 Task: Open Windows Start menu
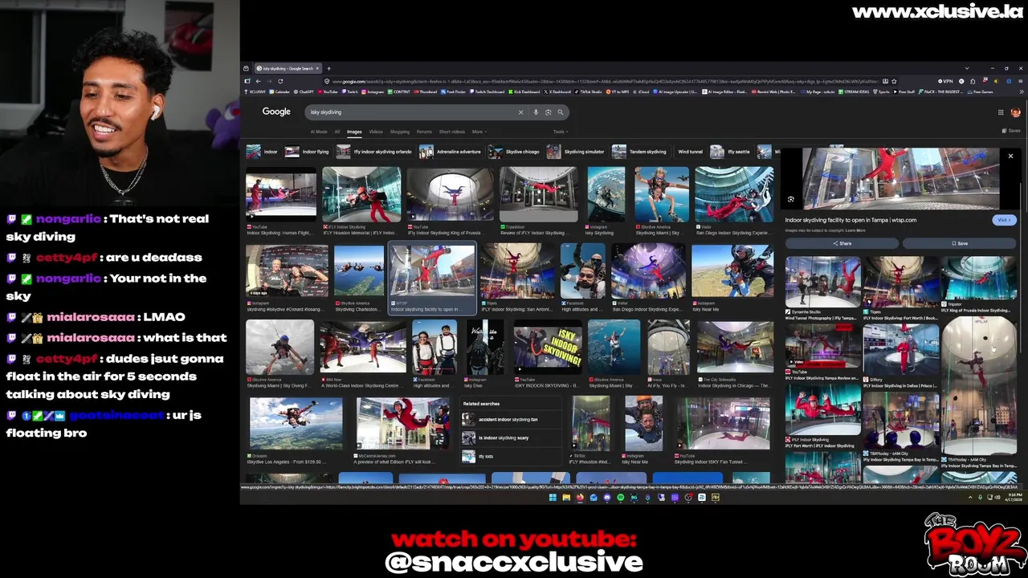[x=553, y=497]
